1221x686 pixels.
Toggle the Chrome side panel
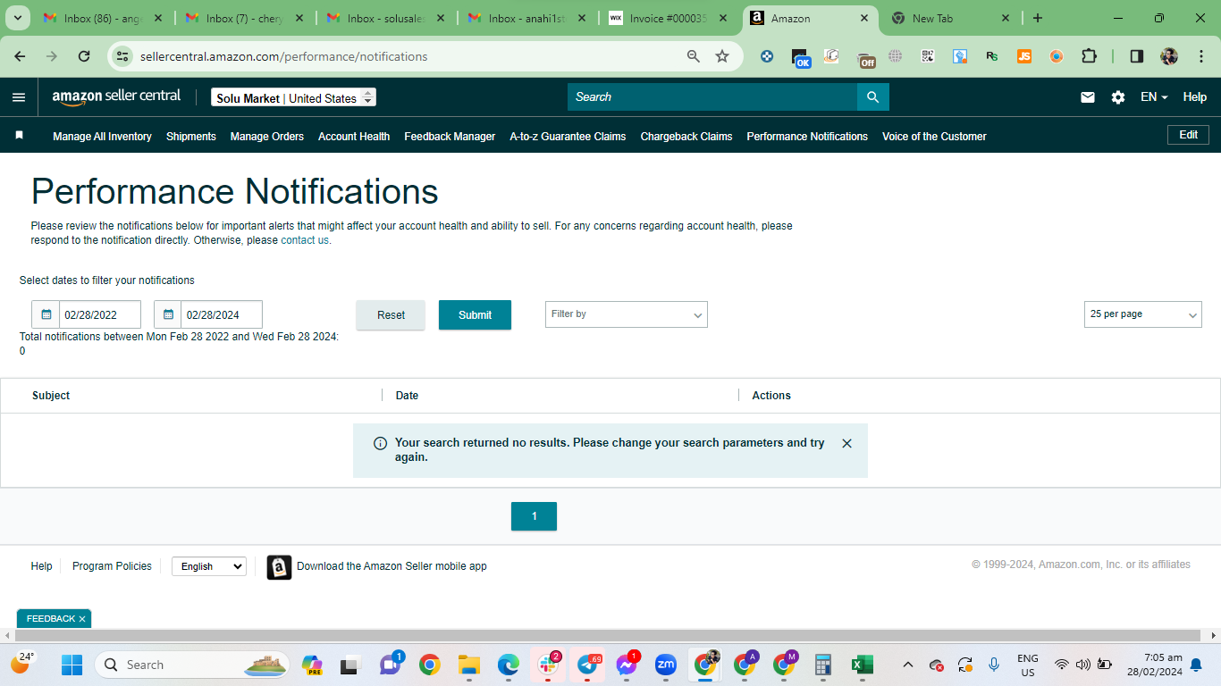pyautogui.click(x=1137, y=56)
